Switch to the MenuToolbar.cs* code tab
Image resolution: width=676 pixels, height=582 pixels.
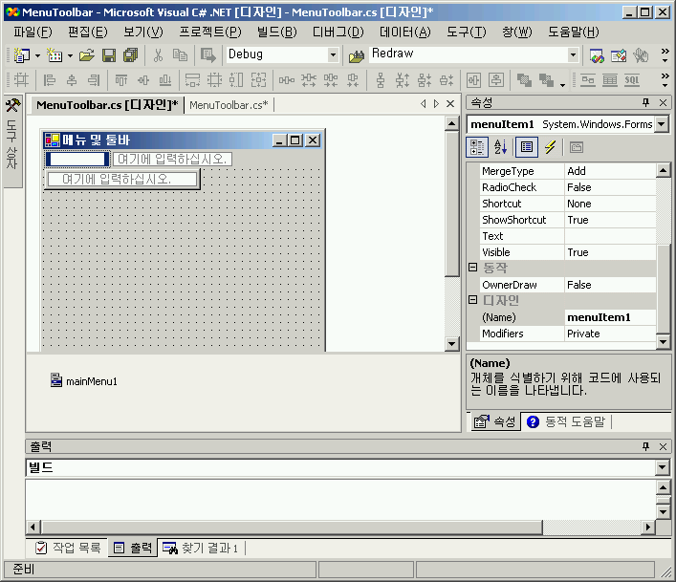point(229,104)
